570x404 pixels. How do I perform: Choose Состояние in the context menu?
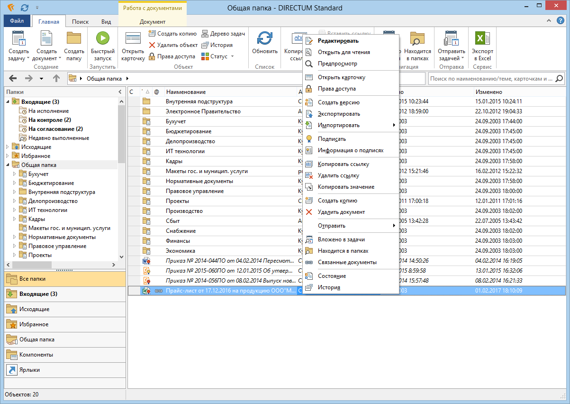(351, 276)
